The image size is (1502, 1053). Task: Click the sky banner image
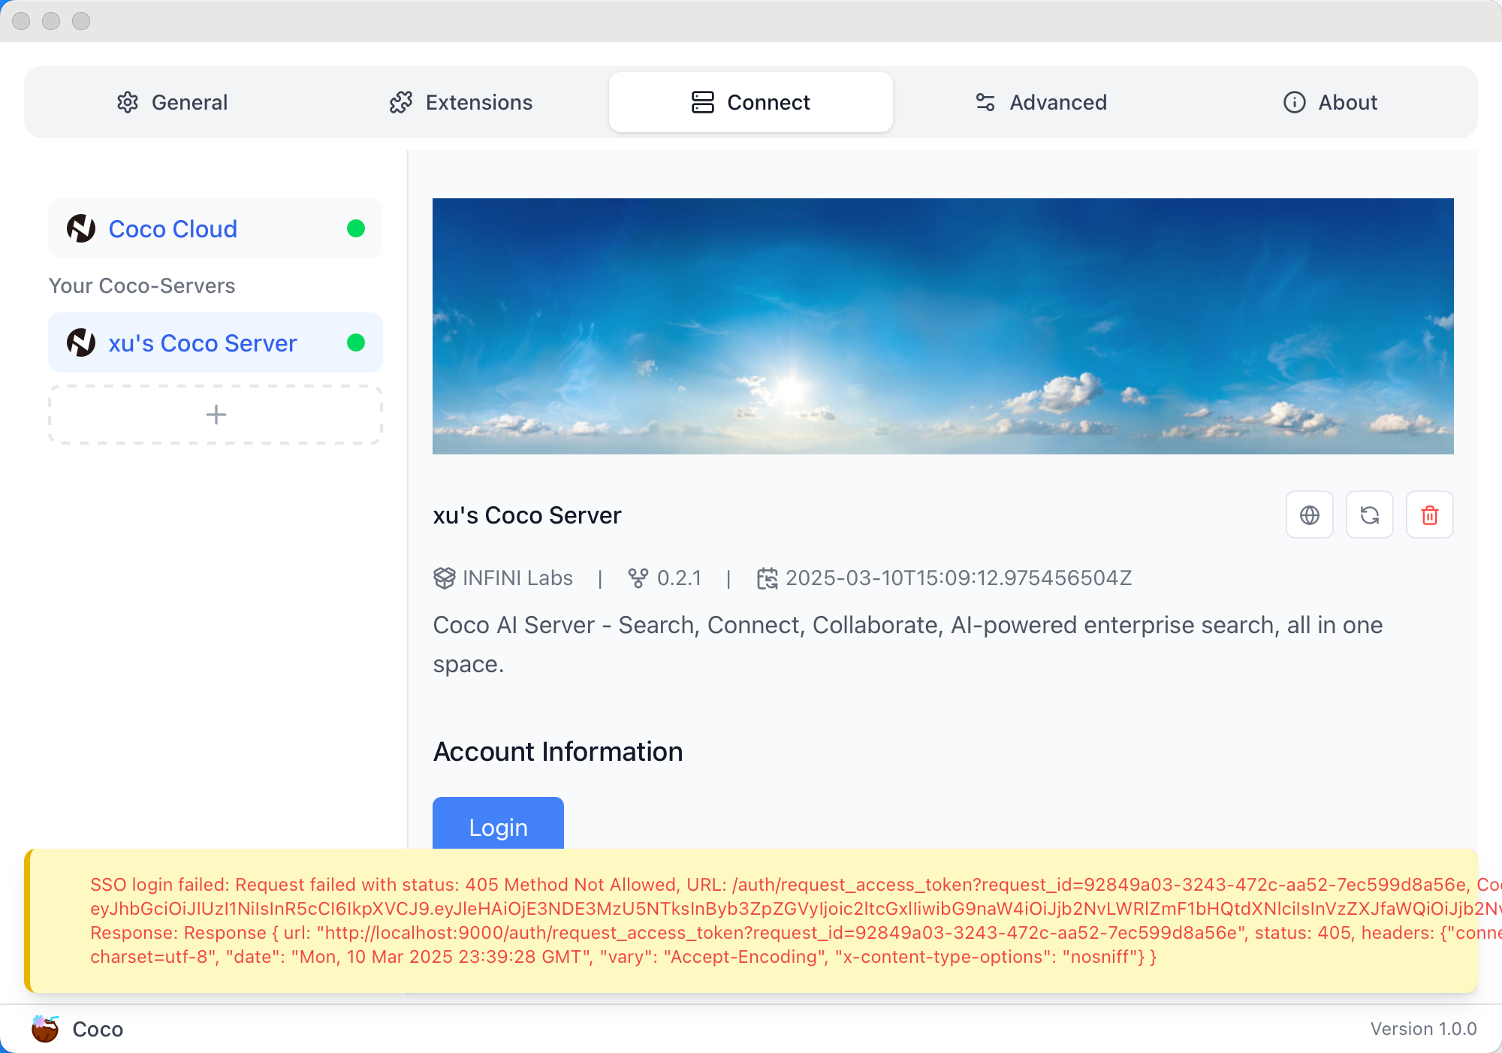point(943,326)
